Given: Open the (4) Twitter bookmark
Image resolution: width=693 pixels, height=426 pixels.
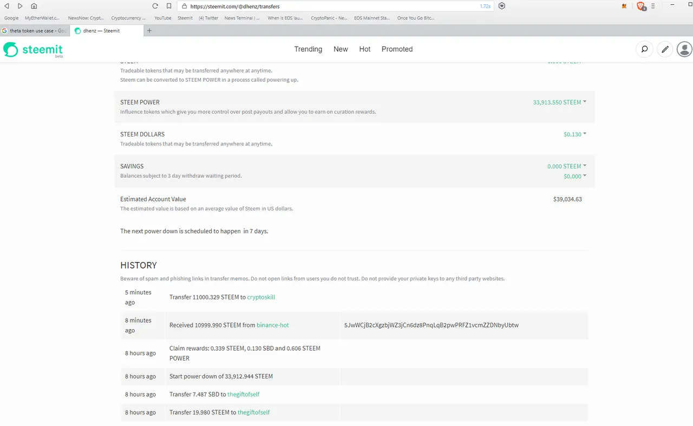Looking at the screenshot, I should [208, 18].
